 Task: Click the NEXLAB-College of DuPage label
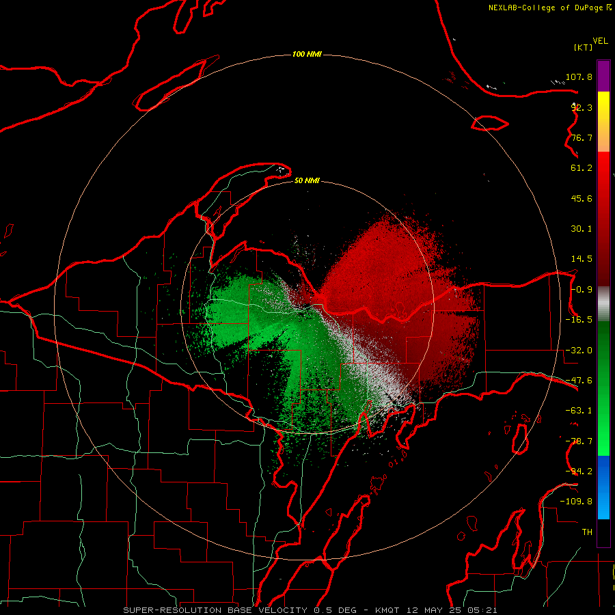tap(547, 8)
